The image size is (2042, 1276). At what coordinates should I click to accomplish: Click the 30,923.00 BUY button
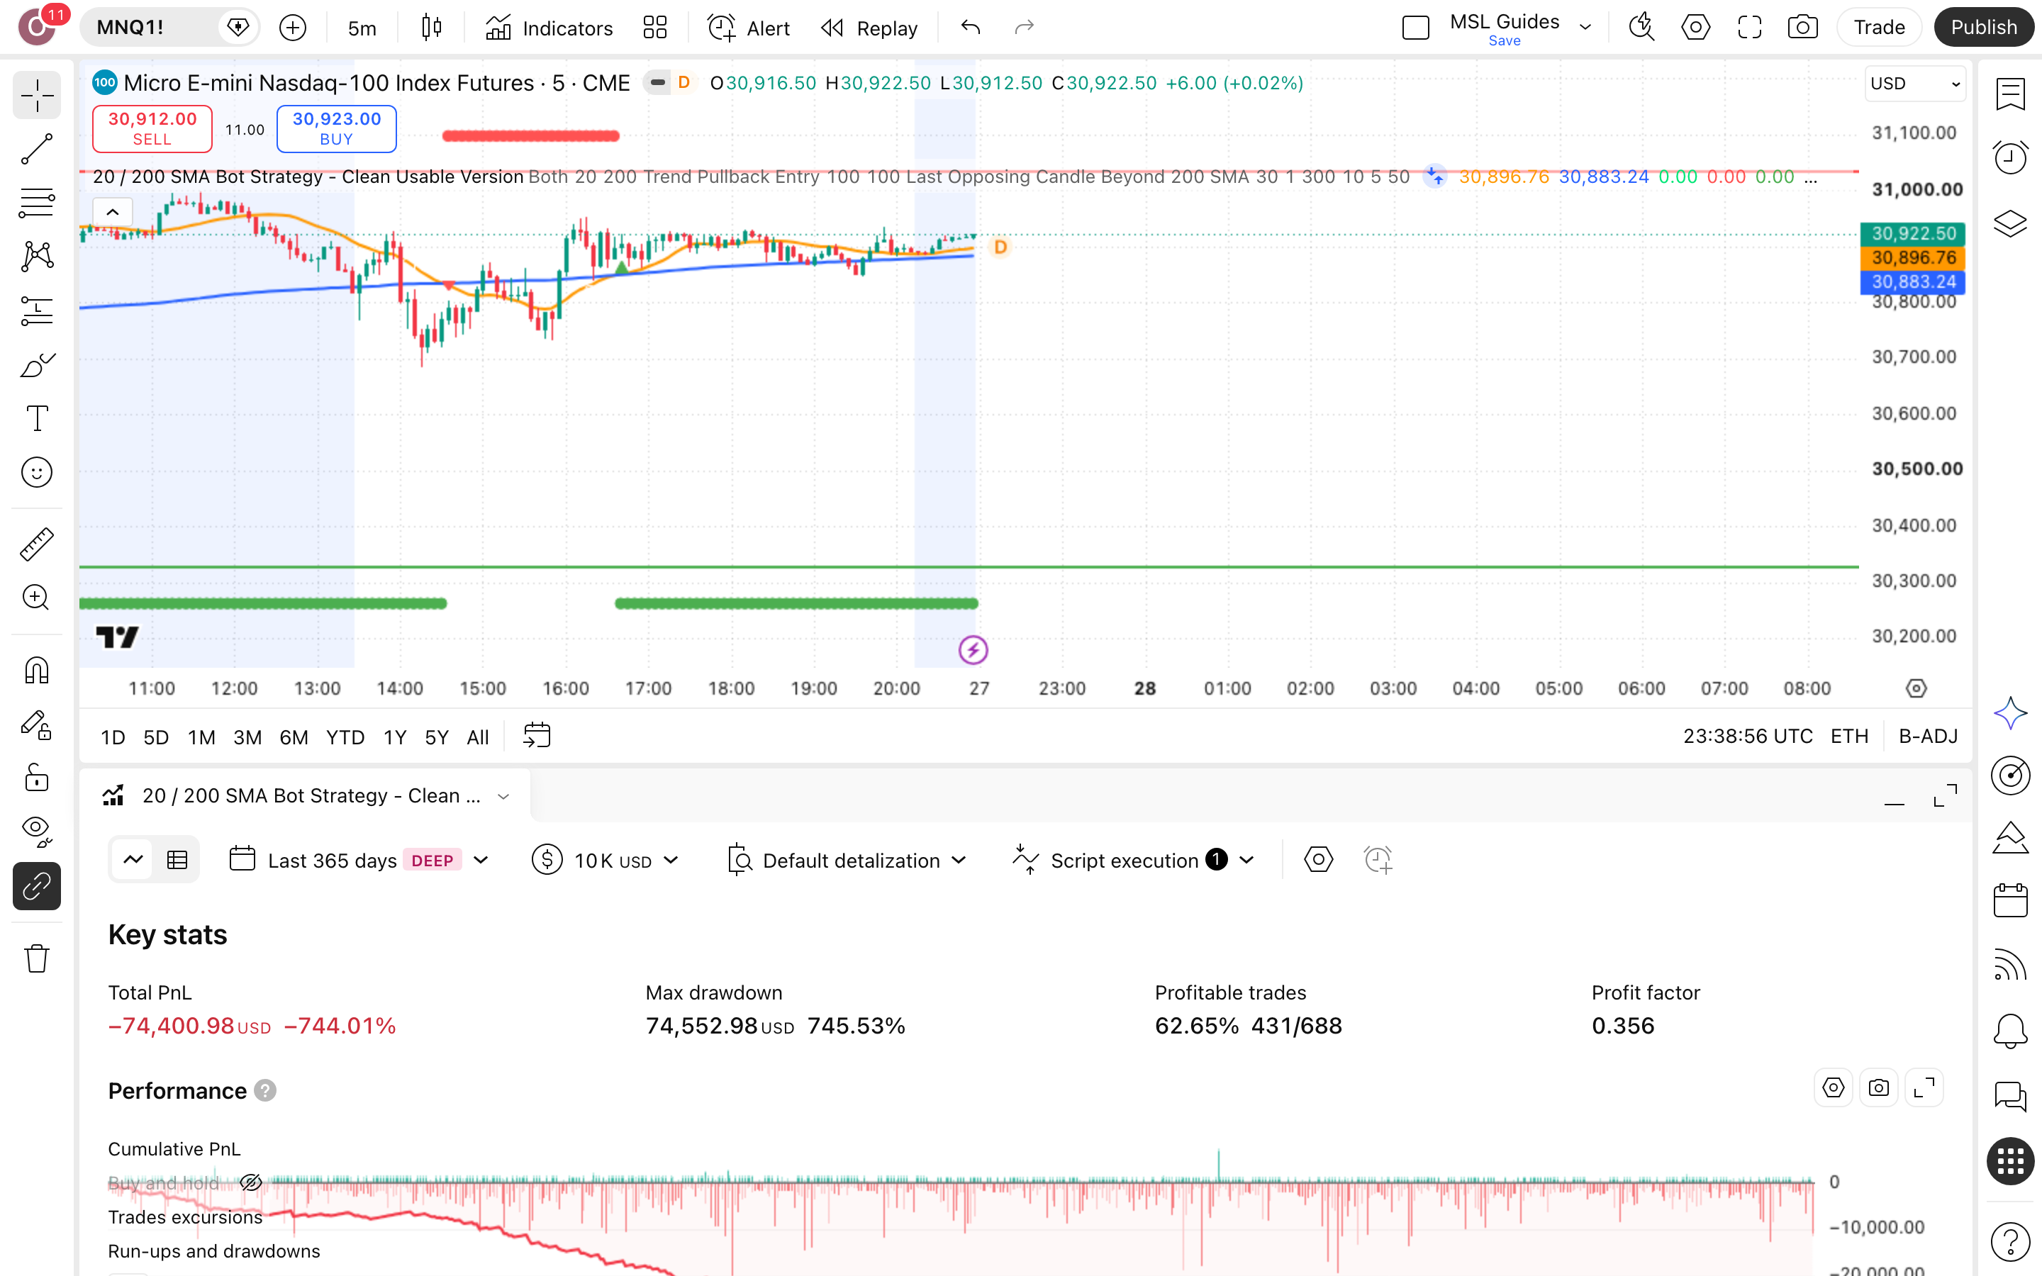click(336, 129)
